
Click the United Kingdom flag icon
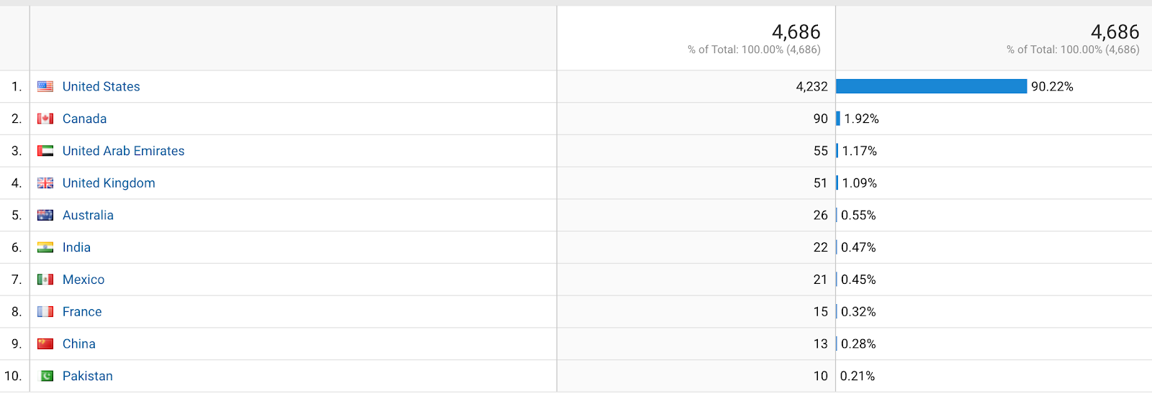(x=45, y=183)
